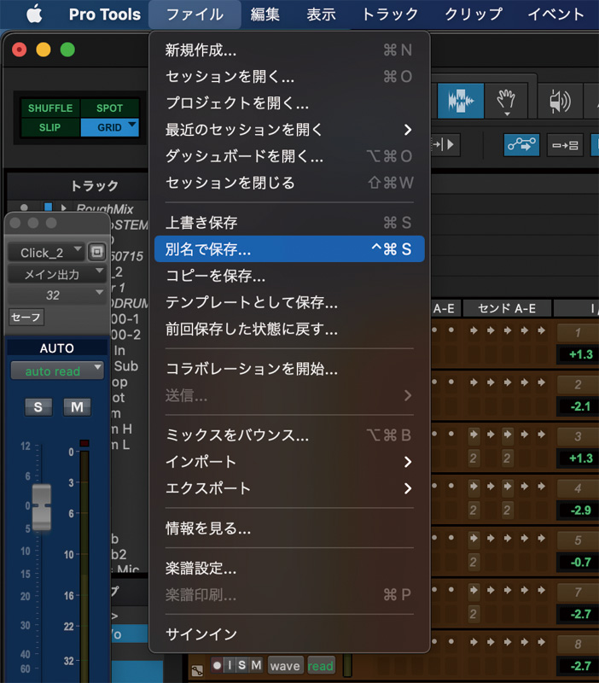Click the Click_2 volume fader handle
Screen dimensions: 599x683
(x=42, y=506)
